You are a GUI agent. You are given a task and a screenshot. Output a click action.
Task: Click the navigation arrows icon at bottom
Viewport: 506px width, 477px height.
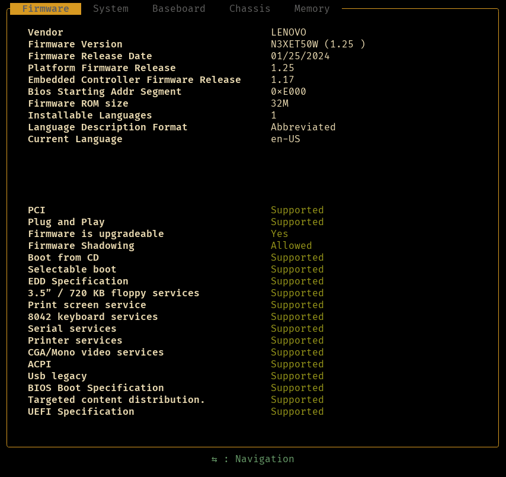[x=214, y=459]
